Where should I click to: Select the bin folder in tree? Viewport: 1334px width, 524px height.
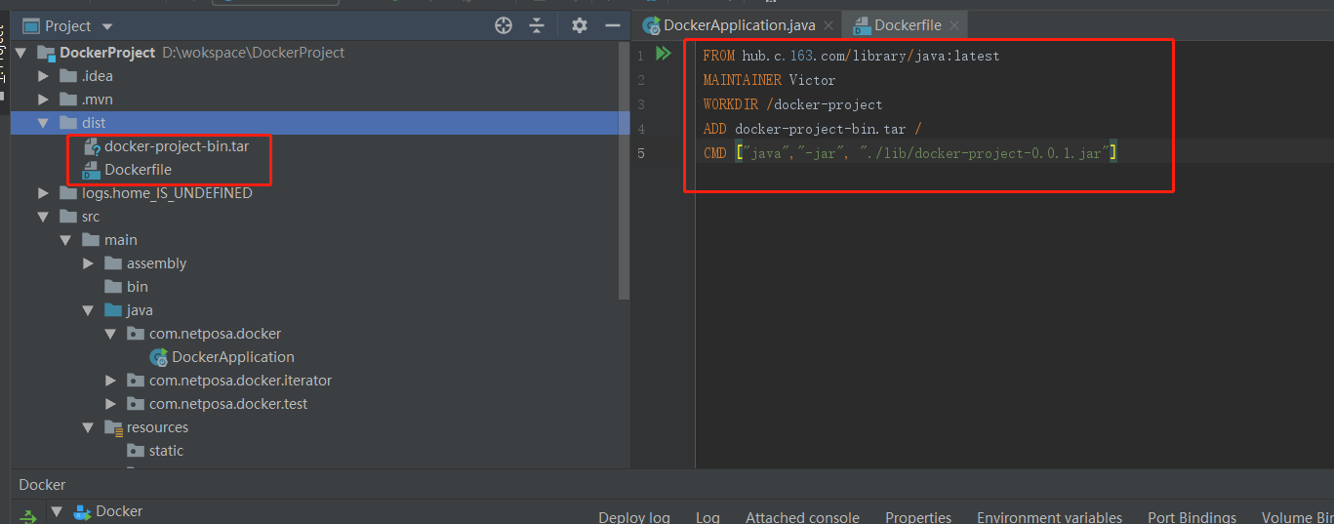138,287
